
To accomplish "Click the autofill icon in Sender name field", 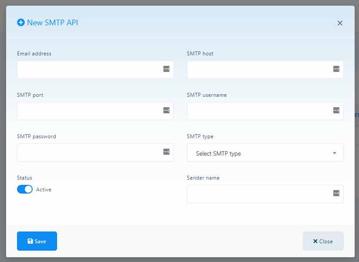I will (x=336, y=193).
